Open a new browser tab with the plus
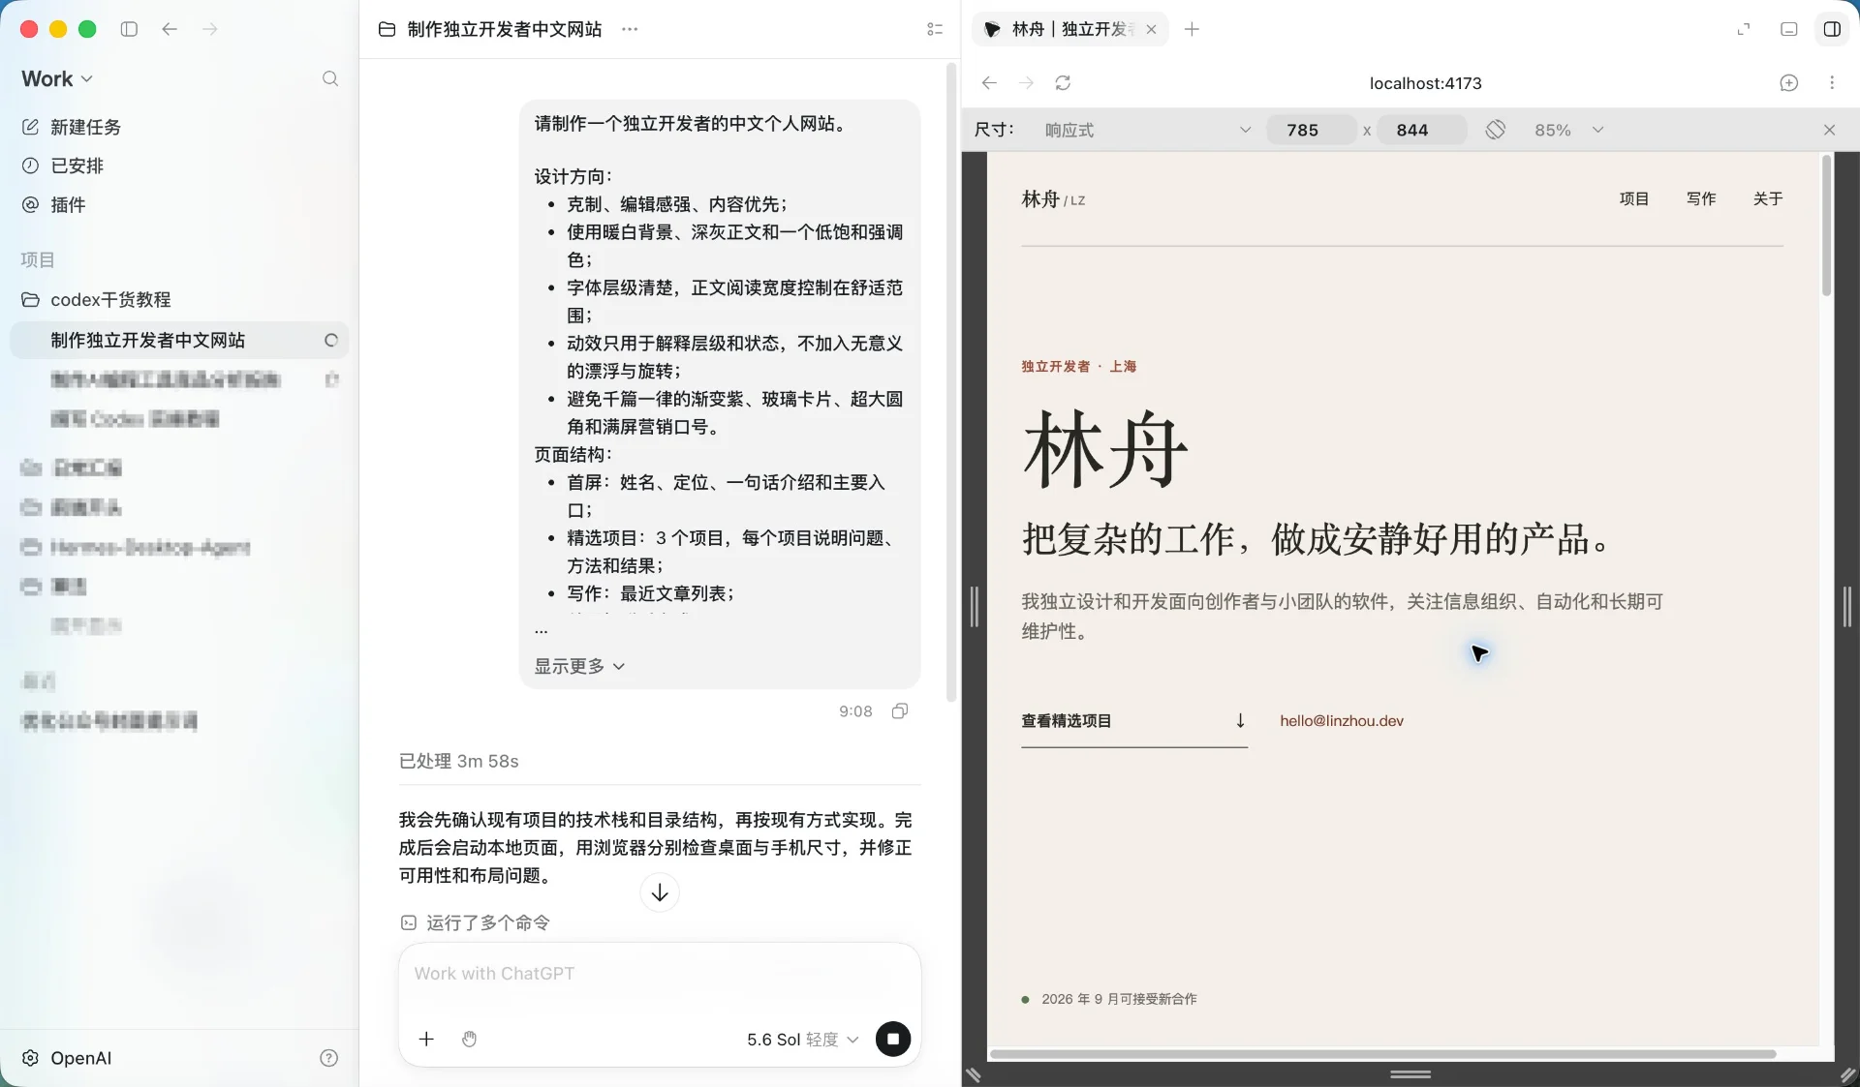The width and height of the screenshot is (1860, 1087). click(x=1193, y=29)
